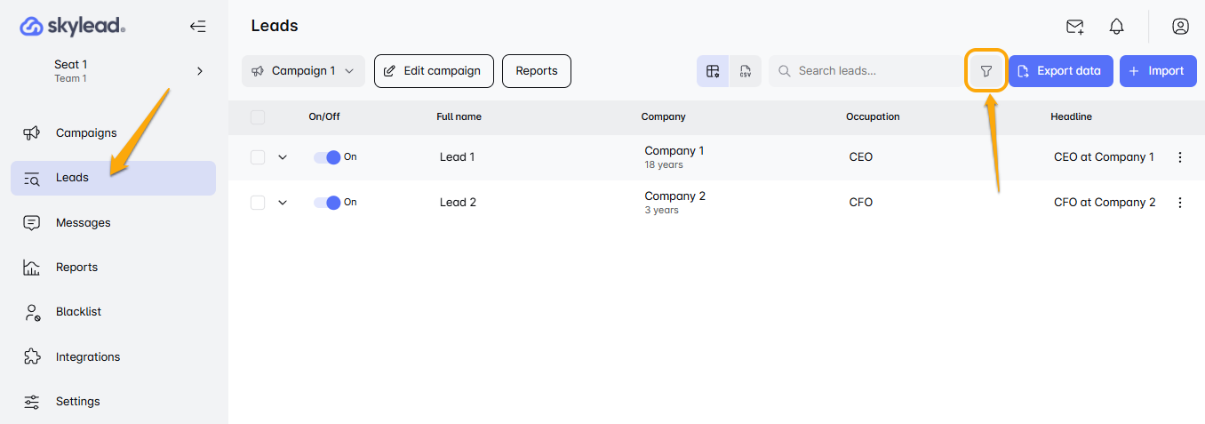Open the notifications bell
This screenshot has width=1205, height=424.
(x=1117, y=27)
